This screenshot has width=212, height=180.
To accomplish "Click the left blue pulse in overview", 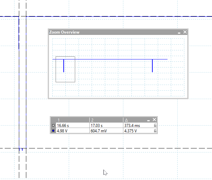I will pos(64,66).
